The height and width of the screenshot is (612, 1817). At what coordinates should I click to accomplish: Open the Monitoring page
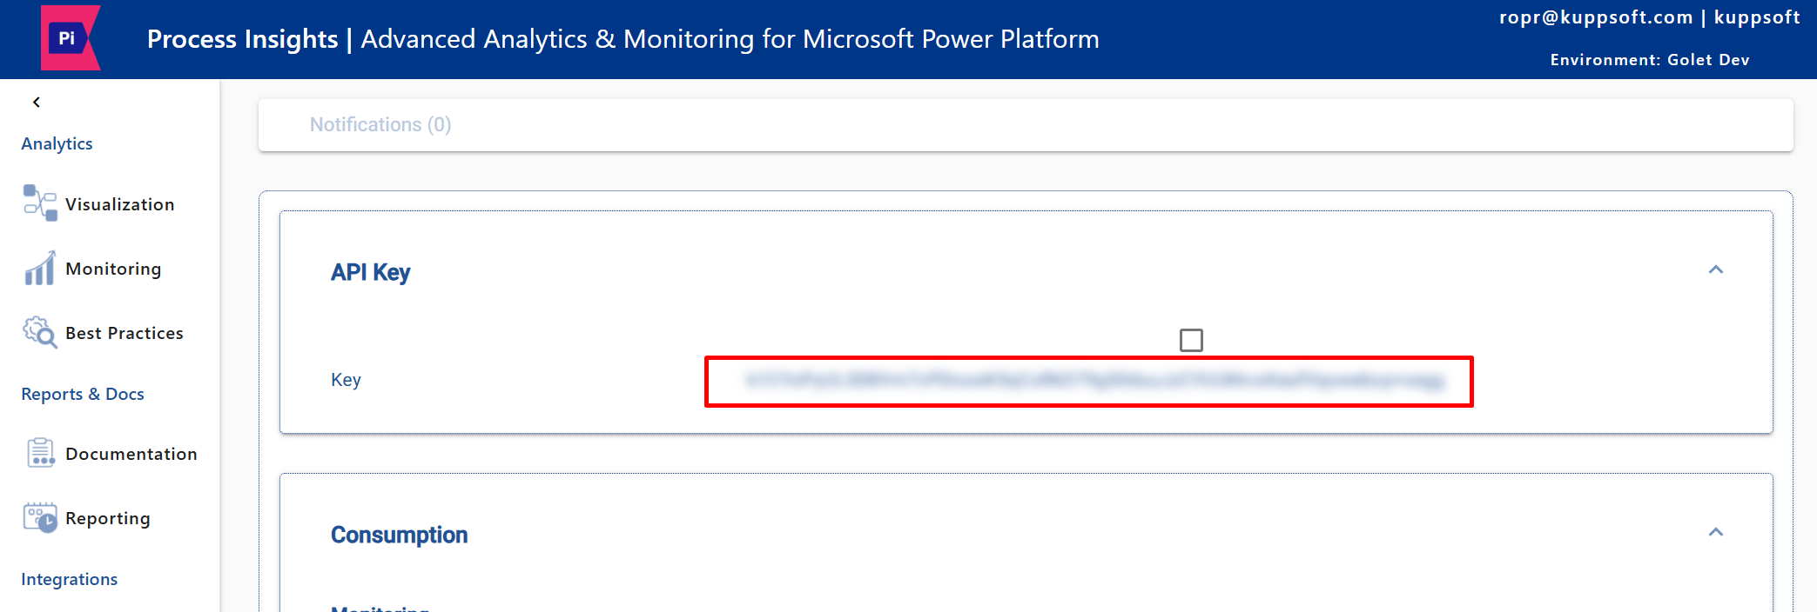tap(113, 269)
